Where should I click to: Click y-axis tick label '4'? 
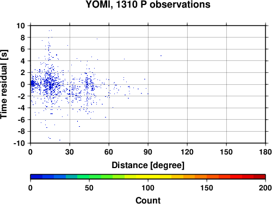pos(23,61)
